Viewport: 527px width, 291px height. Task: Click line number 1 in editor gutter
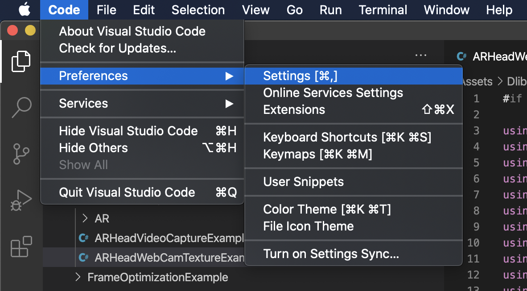(477, 99)
